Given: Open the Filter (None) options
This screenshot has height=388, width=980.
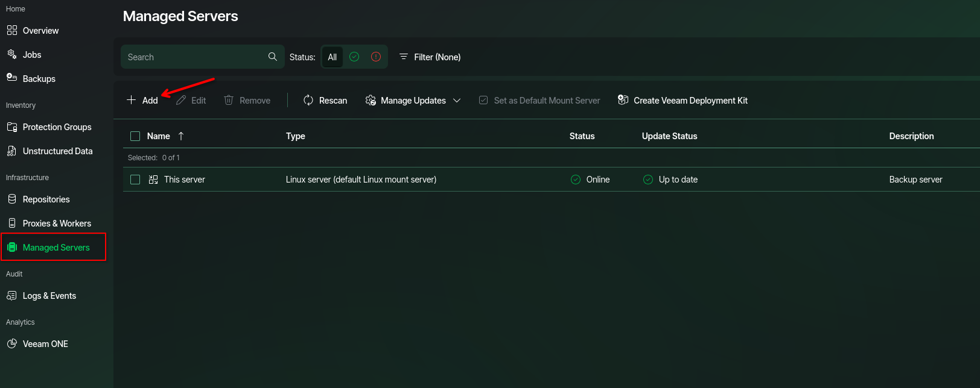Looking at the screenshot, I should click(x=430, y=57).
